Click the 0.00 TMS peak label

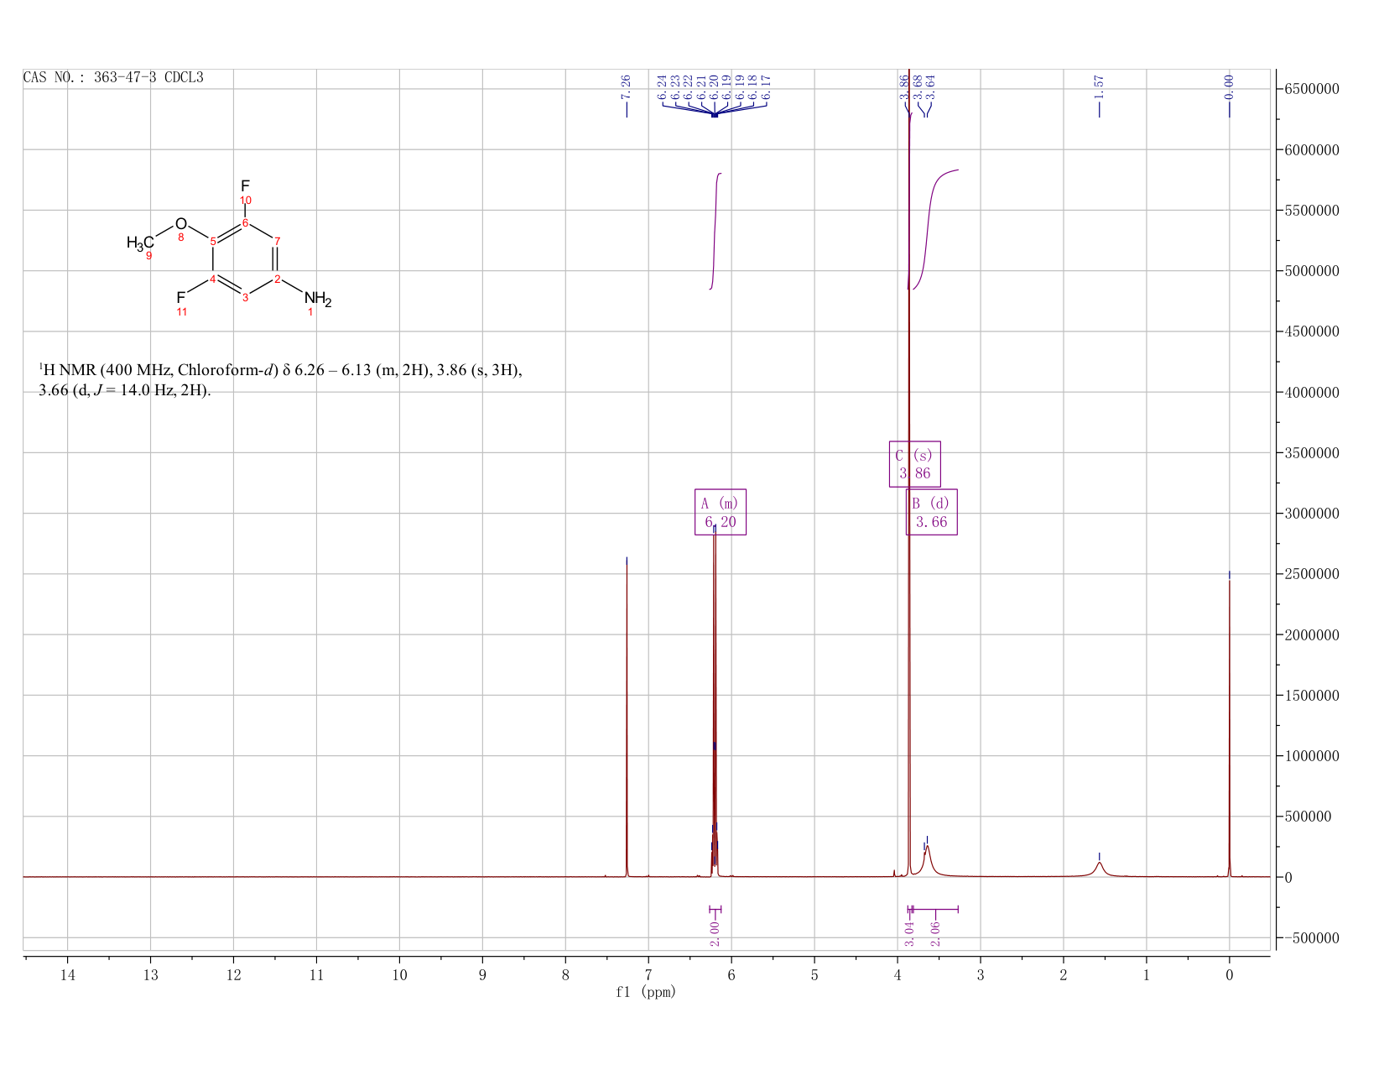click(1229, 86)
